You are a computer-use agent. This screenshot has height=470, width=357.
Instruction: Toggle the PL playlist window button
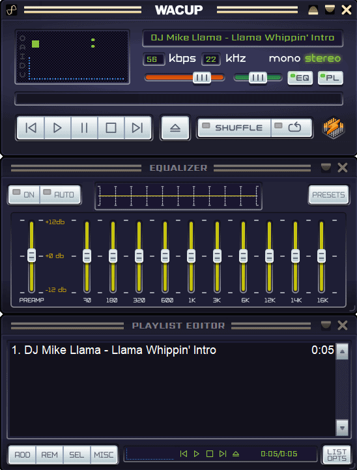click(330, 78)
